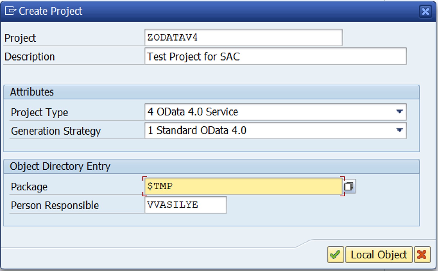
Task: Confirm project creation with green checkmark
Action: point(335,255)
